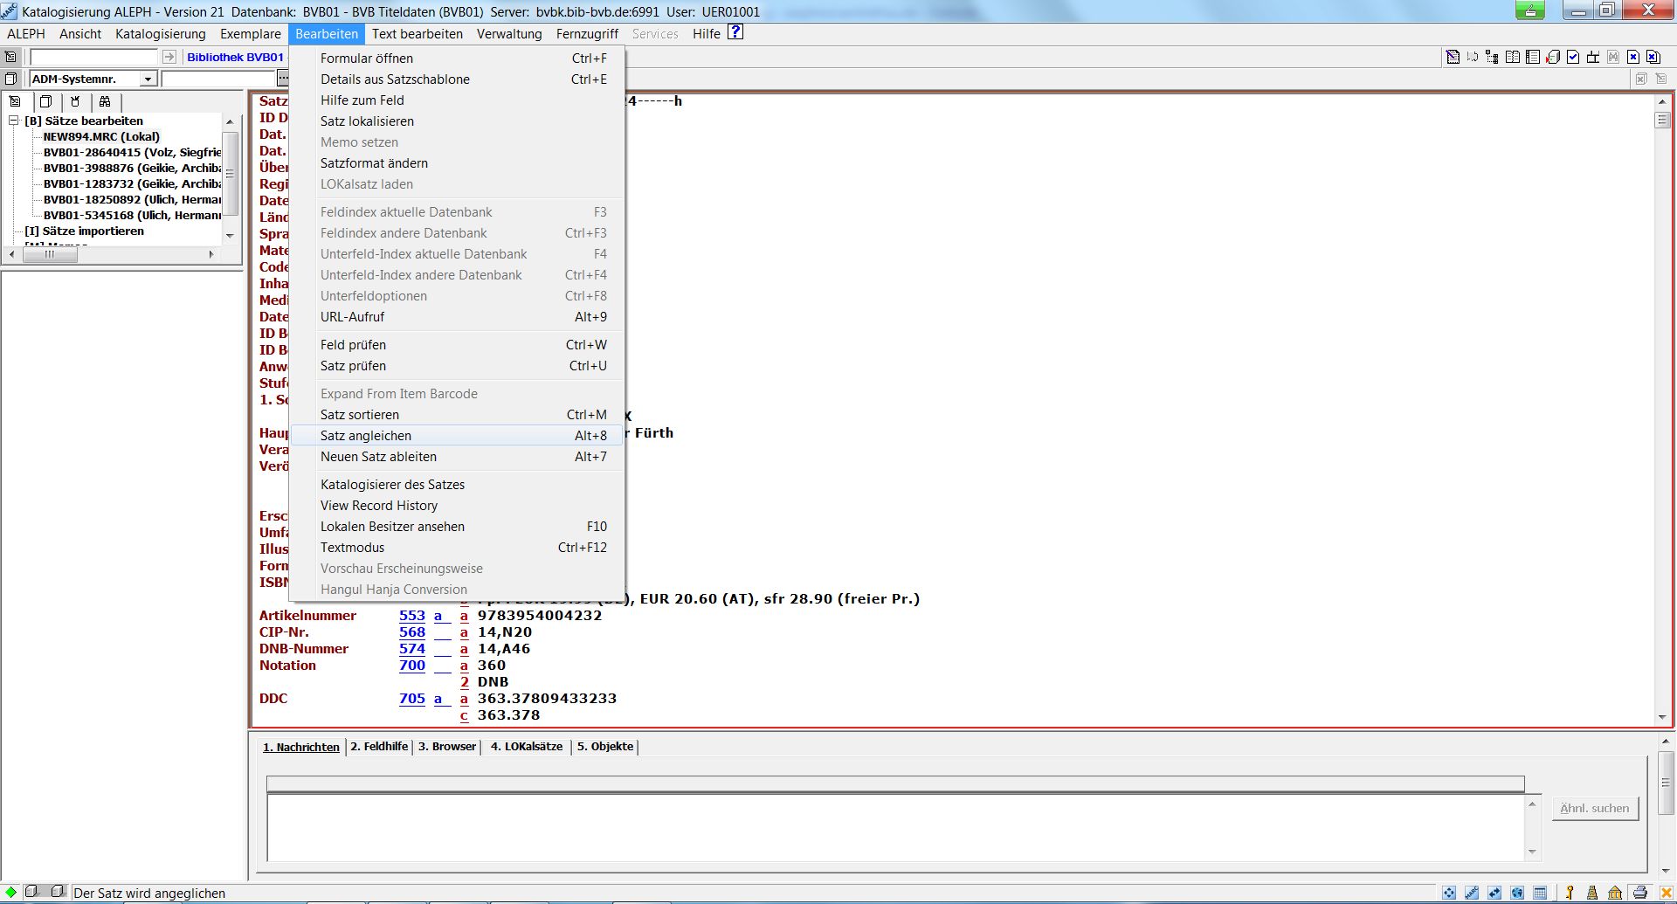Click the field 553 link
The image size is (1677, 904).
pos(411,616)
